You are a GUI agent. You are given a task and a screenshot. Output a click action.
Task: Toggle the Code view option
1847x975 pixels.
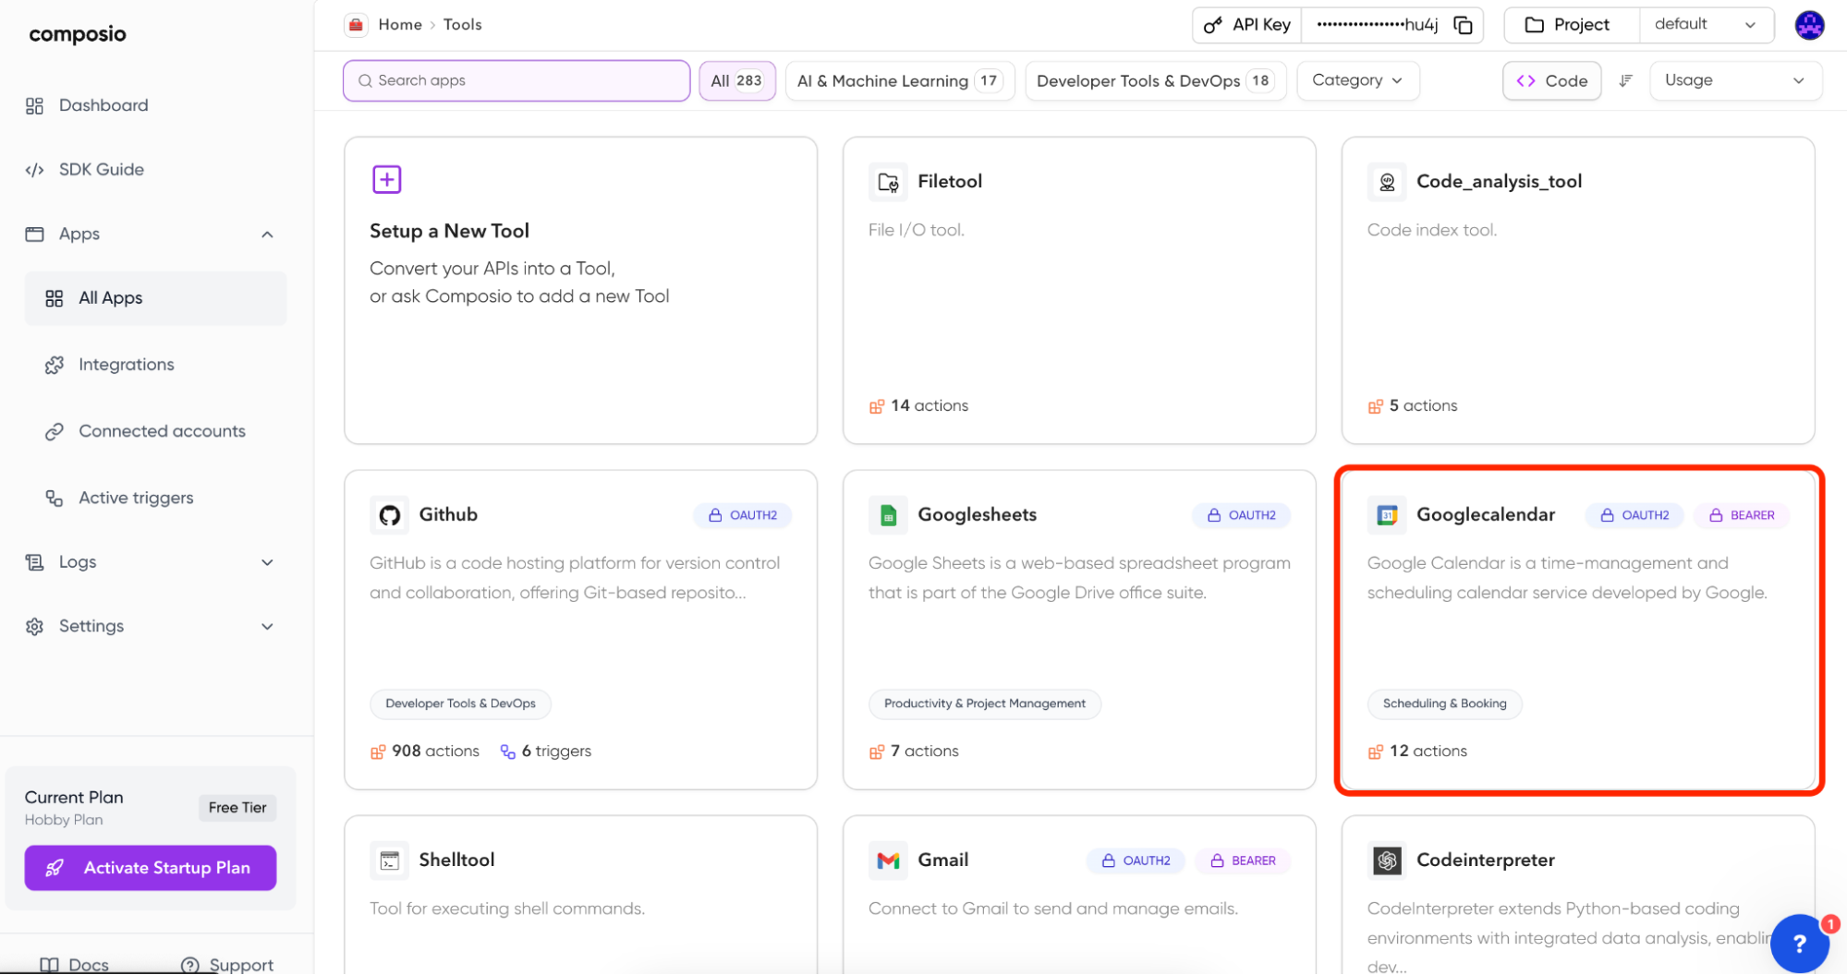[x=1551, y=80]
